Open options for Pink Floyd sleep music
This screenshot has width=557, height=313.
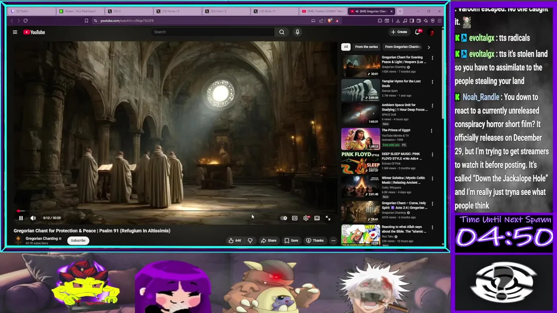click(432, 155)
